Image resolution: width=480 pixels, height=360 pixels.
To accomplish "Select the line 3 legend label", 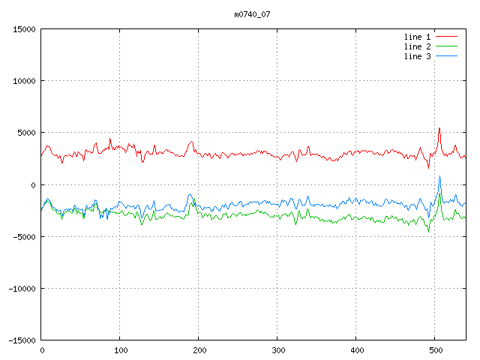I will [x=417, y=56].
